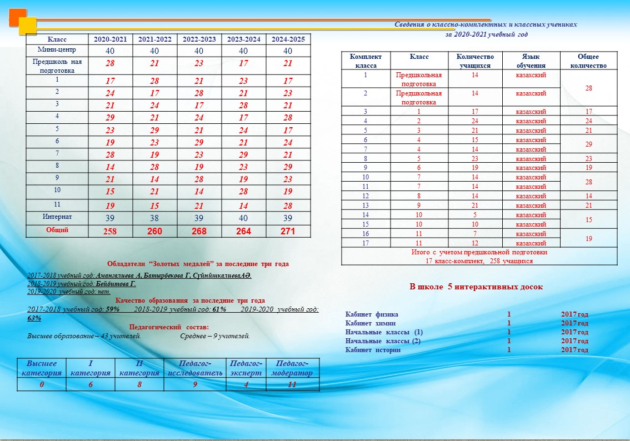The height and width of the screenshot is (441, 630).
Task: Select the "63%" quality value
Action: point(34,318)
